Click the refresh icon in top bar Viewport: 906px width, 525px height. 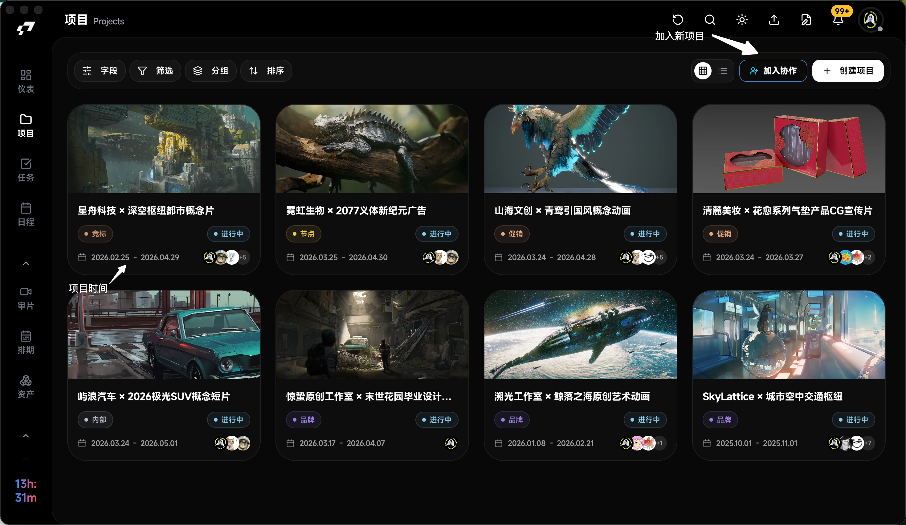[677, 20]
